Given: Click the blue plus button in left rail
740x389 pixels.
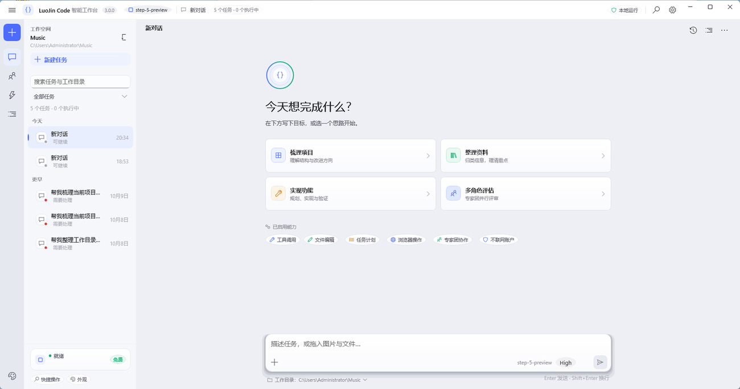Looking at the screenshot, I should point(12,32).
